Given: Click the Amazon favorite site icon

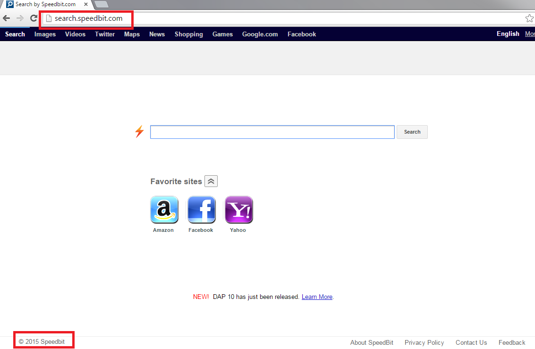Looking at the screenshot, I should coord(164,210).
